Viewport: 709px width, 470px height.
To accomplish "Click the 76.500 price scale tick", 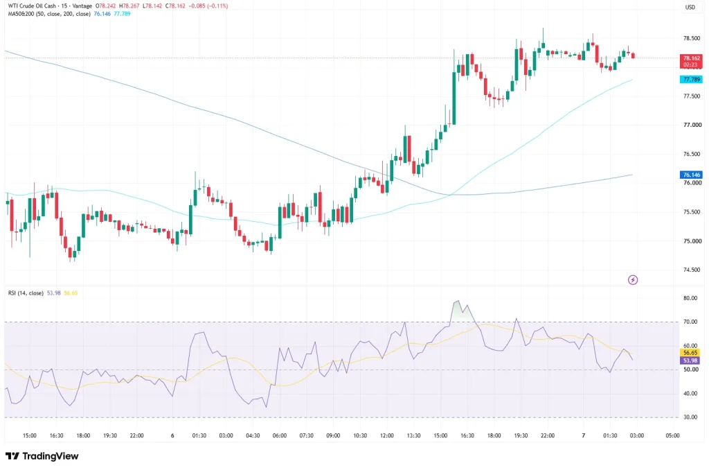I will pyautogui.click(x=692, y=154).
